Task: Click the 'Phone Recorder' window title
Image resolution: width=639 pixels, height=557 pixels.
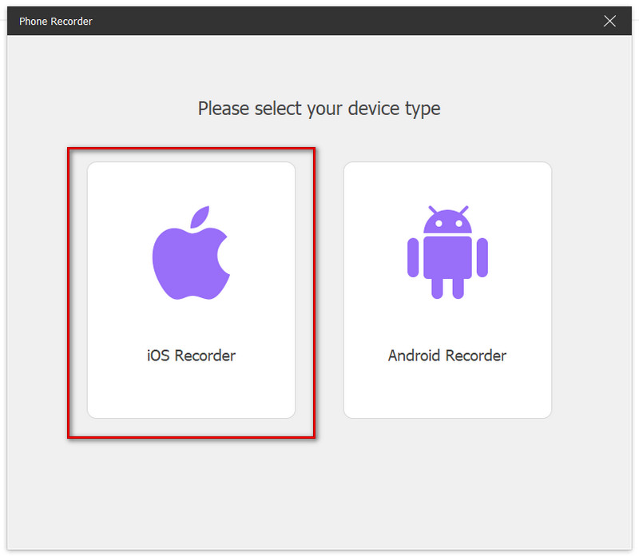Action: [x=56, y=22]
